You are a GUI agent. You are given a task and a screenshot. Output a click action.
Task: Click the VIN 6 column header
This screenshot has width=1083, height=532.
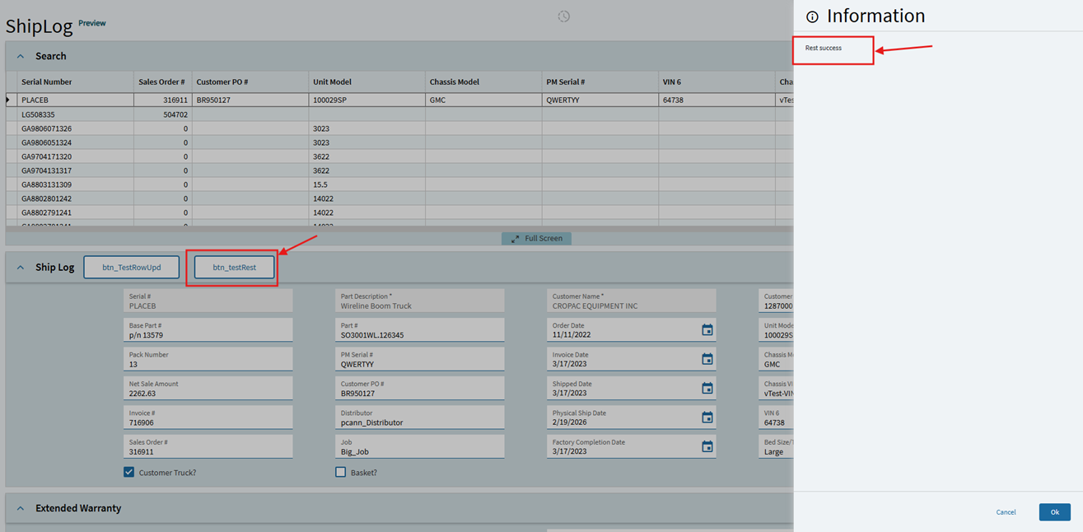717,82
